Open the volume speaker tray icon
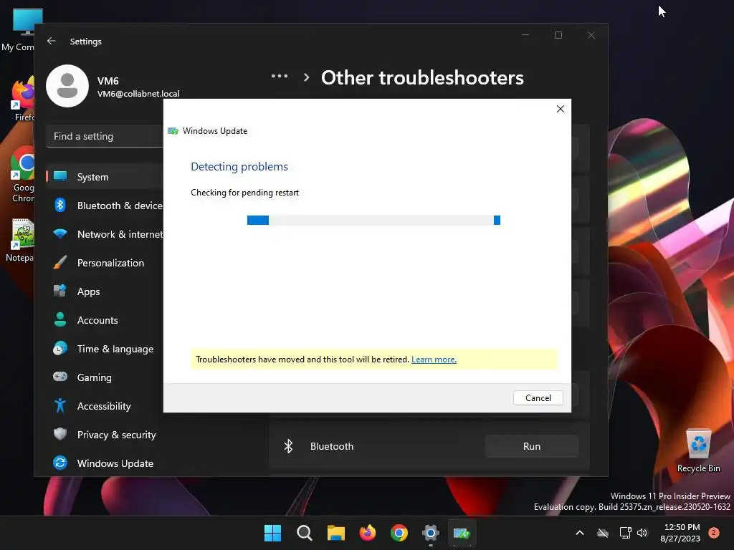 click(x=642, y=533)
